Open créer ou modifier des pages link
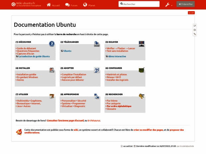This screenshot has height=154, width=206. (x=148, y=130)
